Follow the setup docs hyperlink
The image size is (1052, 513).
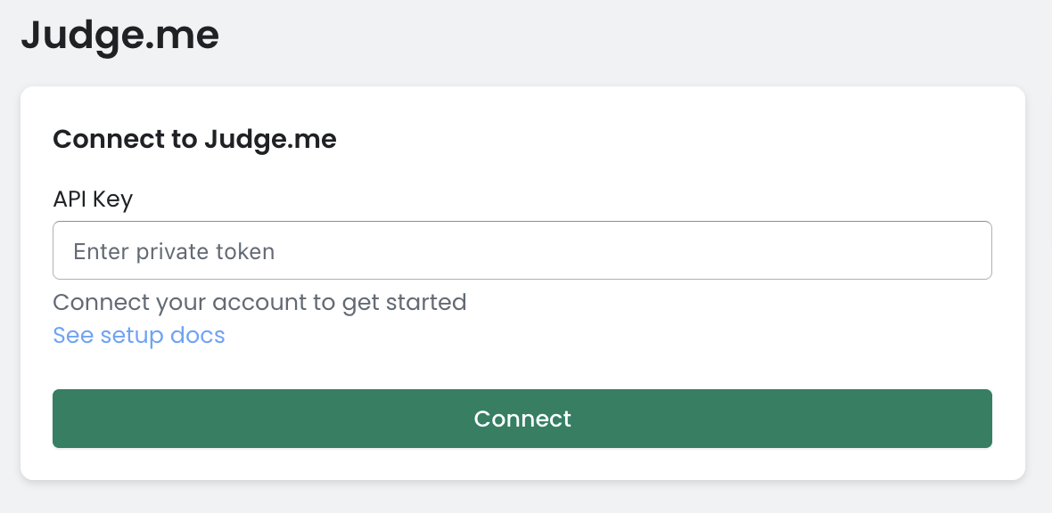pyautogui.click(x=139, y=336)
